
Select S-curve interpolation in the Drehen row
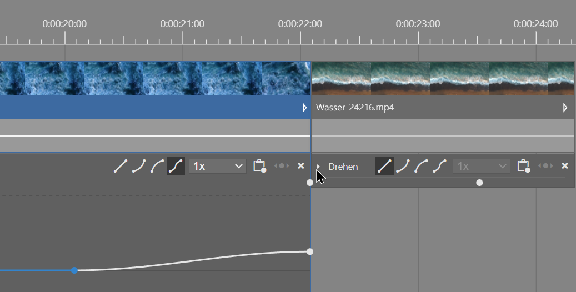click(x=440, y=166)
